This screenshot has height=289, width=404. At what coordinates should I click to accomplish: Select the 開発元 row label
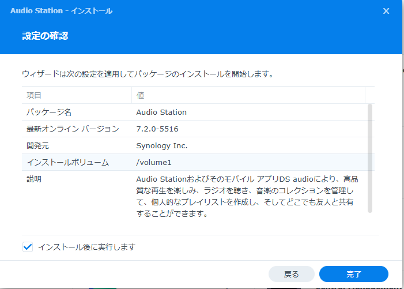tap(39, 145)
